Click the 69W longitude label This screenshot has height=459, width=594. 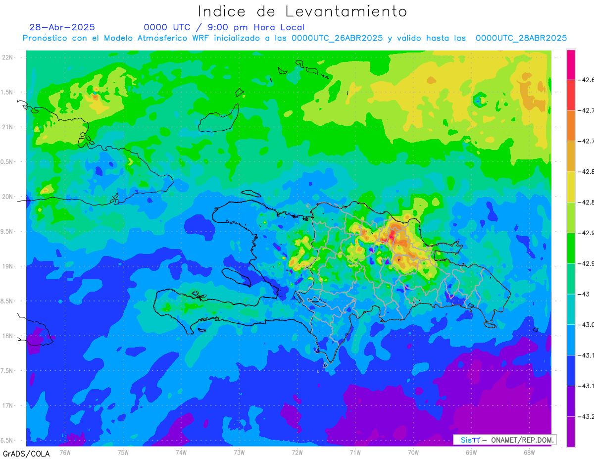[x=471, y=452]
